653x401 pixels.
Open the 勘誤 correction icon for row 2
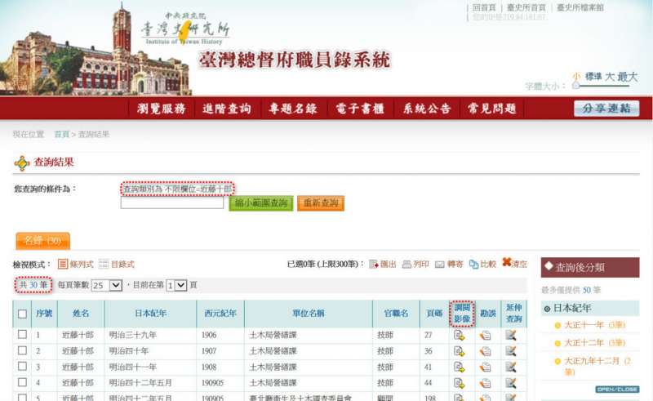(x=485, y=351)
